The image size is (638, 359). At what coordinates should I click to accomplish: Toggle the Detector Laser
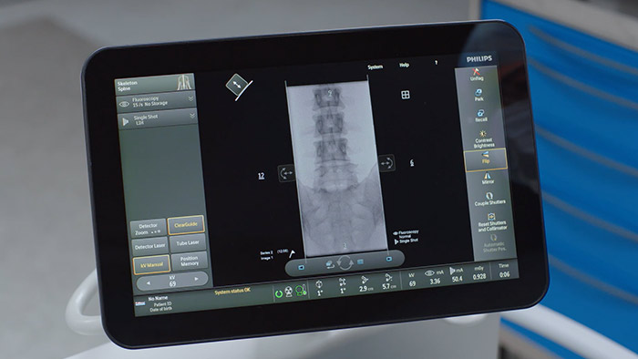149,246
